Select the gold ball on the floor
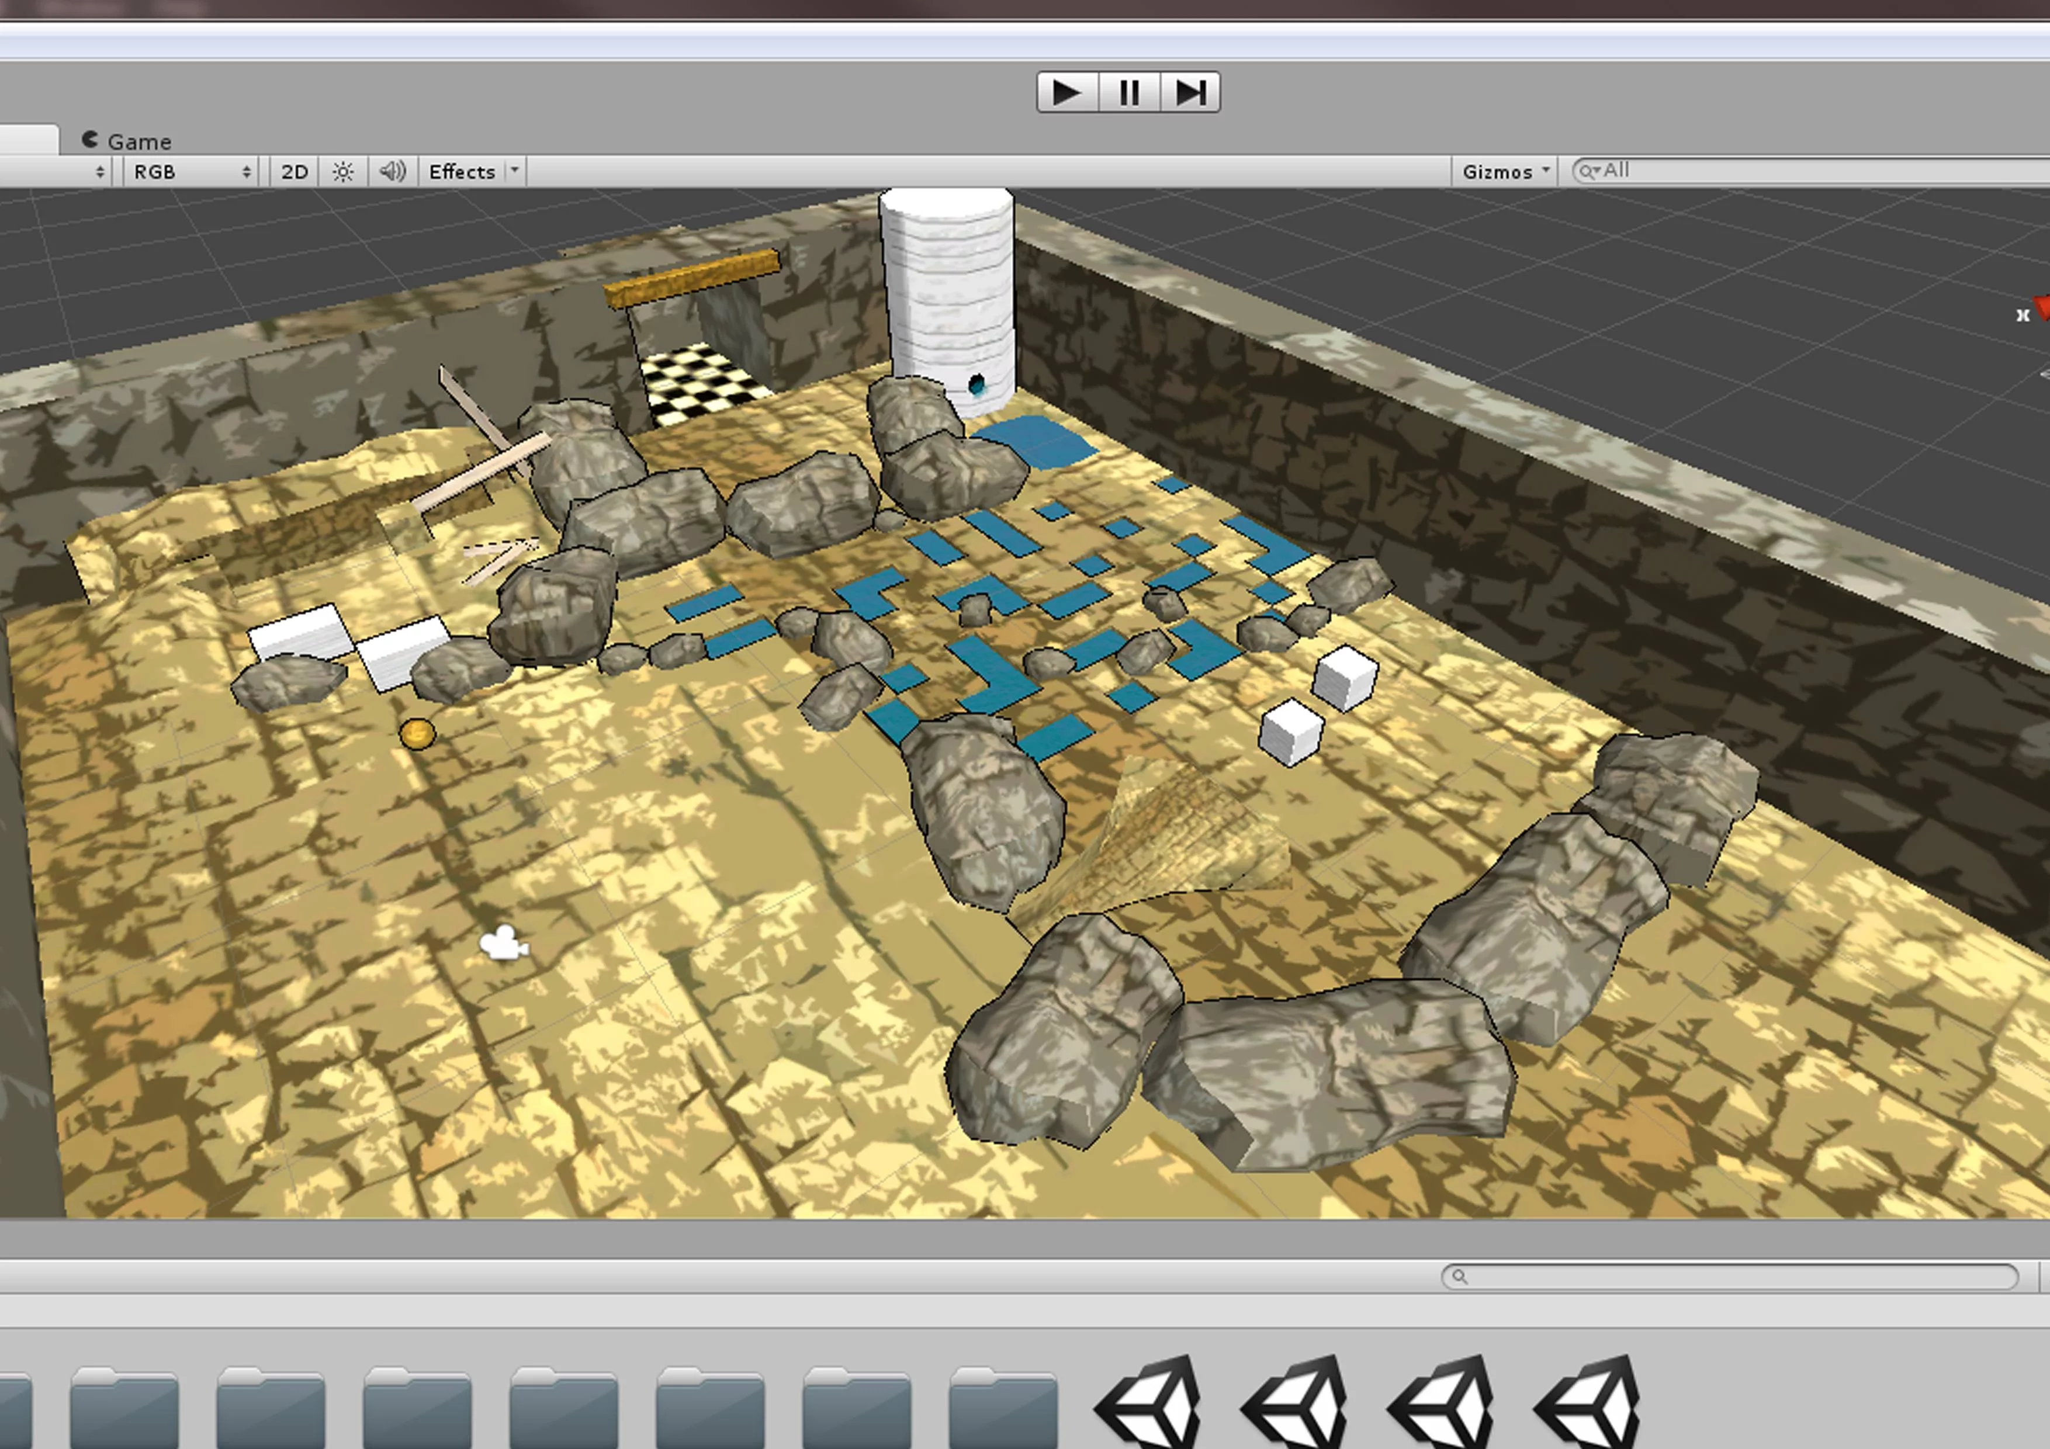This screenshot has width=2050, height=1449. coord(417,734)
